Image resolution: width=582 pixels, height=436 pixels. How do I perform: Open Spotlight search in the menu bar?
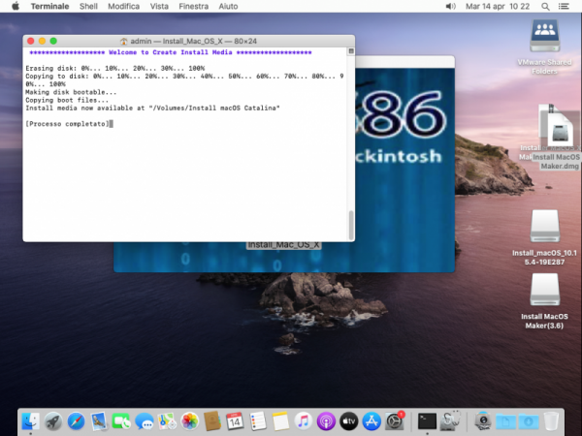pos(545,7)
